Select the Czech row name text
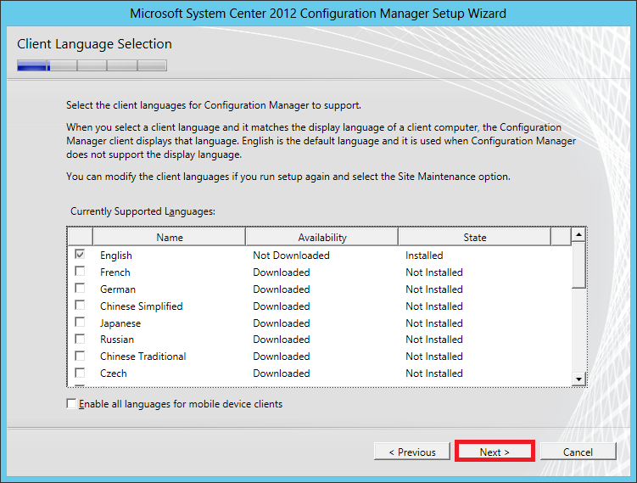Screen dimensions: 637x483 [114, 373]
